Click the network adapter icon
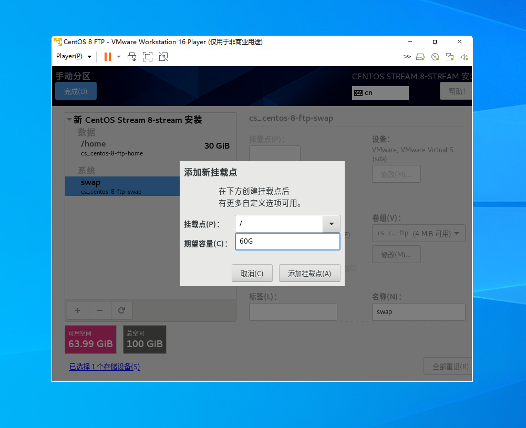Image resolution: width=526 pixels, height=428 pixels. coord(450,57)
